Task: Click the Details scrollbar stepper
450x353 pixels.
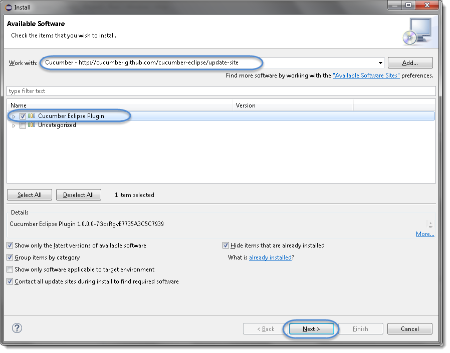Action: [430, 224]
